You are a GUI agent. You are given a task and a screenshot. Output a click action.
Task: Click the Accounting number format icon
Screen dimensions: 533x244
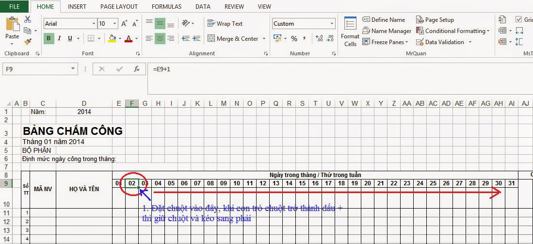pos(277,38)
